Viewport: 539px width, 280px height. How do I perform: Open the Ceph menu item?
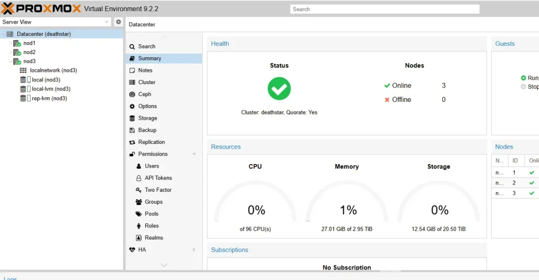click(164, 95)
